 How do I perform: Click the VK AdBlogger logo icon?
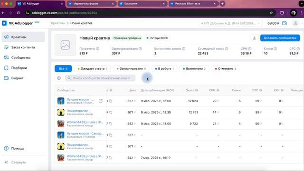4,23
